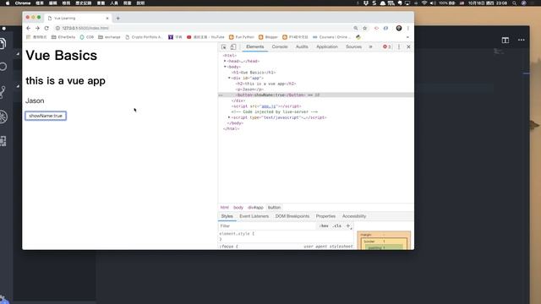The height and width of the screenshot is (304, 541).
Task: Open the exchange bookmarks folder
Action: pos(109,37)
